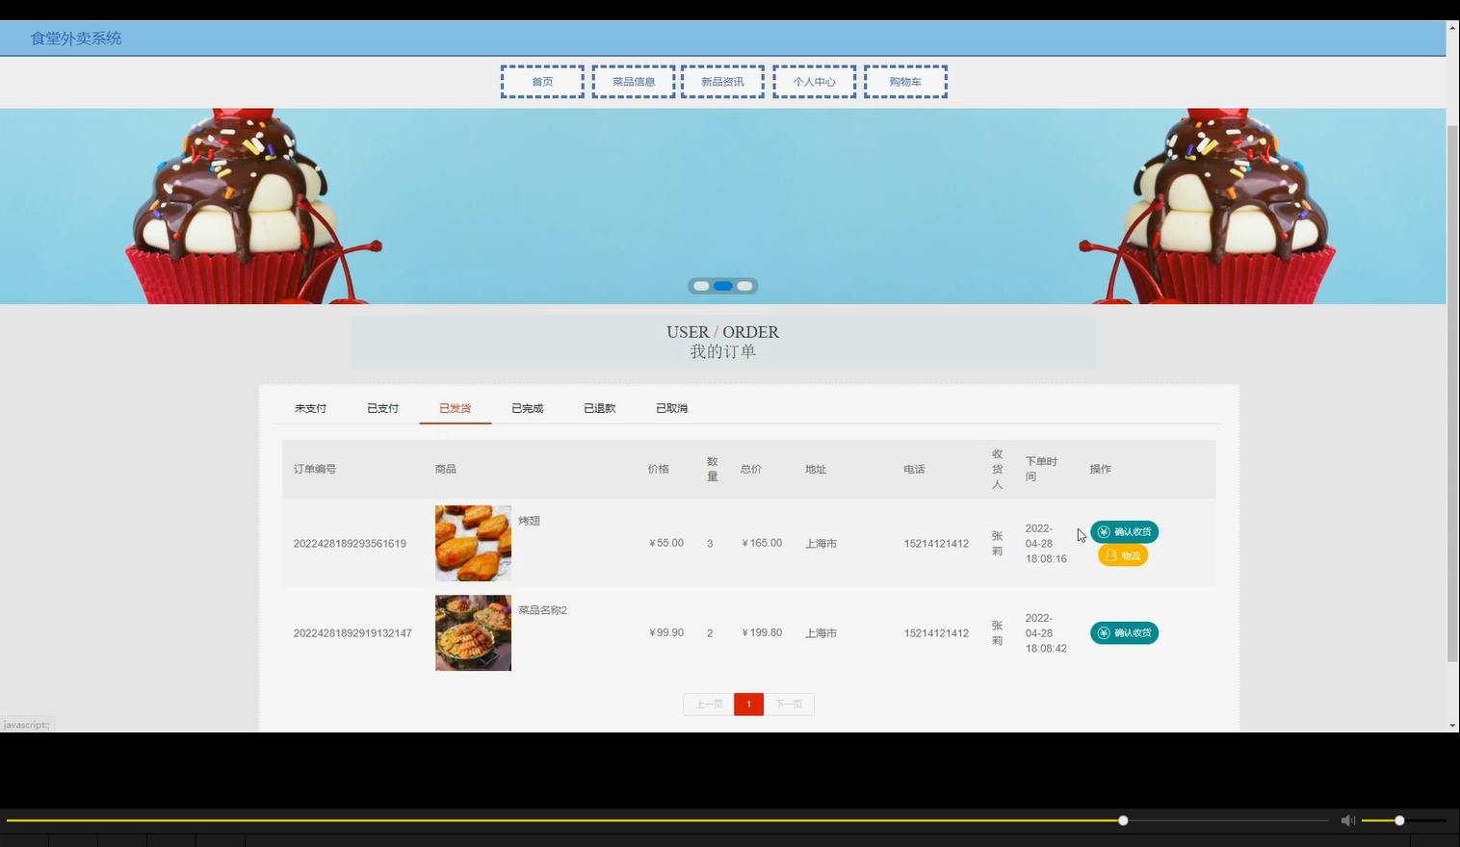The image size is (1460, 847).
Task: Click the 我的订单 page heading
Action: click(x=723, y=352)
